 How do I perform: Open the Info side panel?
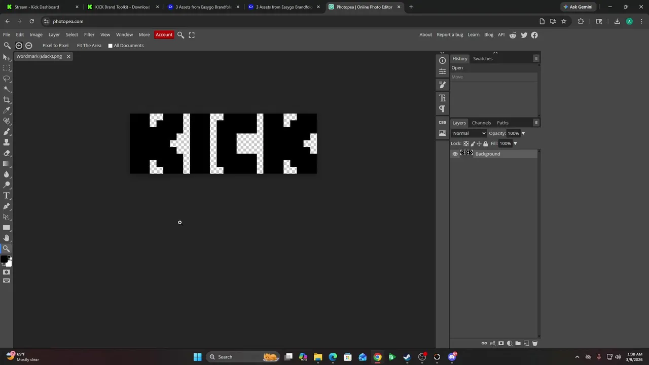pyautogui.click(x=442, y=60)
